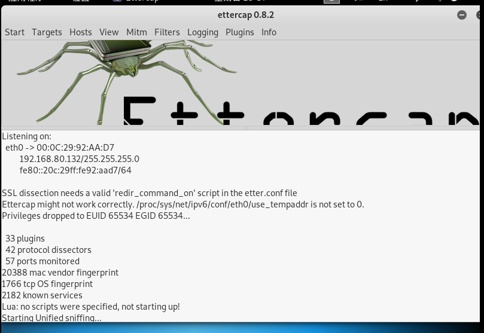Click the pane divider handle below the logo
484x333 pixels.
click(246, 128)
